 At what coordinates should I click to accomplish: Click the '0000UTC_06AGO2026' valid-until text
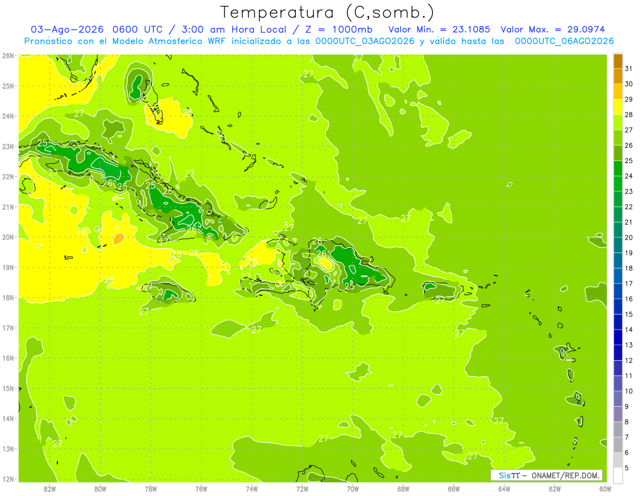tap(564, 41)
